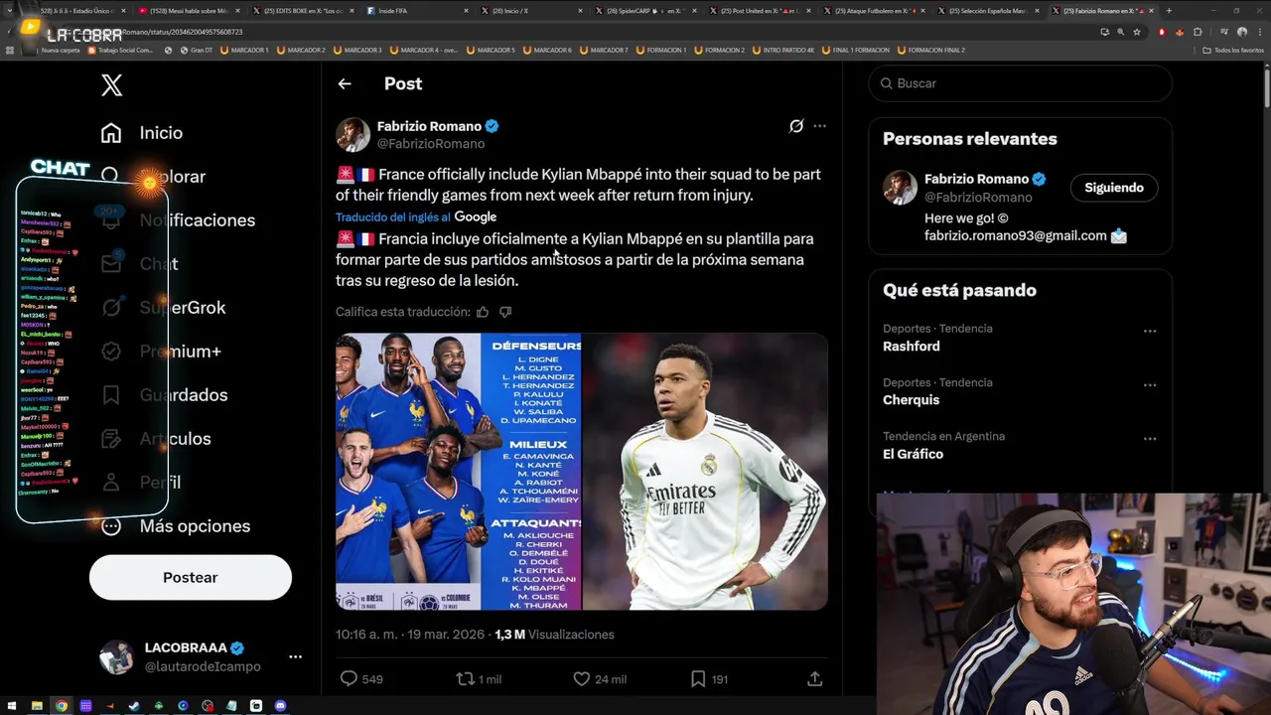Open Discord from the taskbar
The height and width of the screenshot is (715, 1271).
280,706
